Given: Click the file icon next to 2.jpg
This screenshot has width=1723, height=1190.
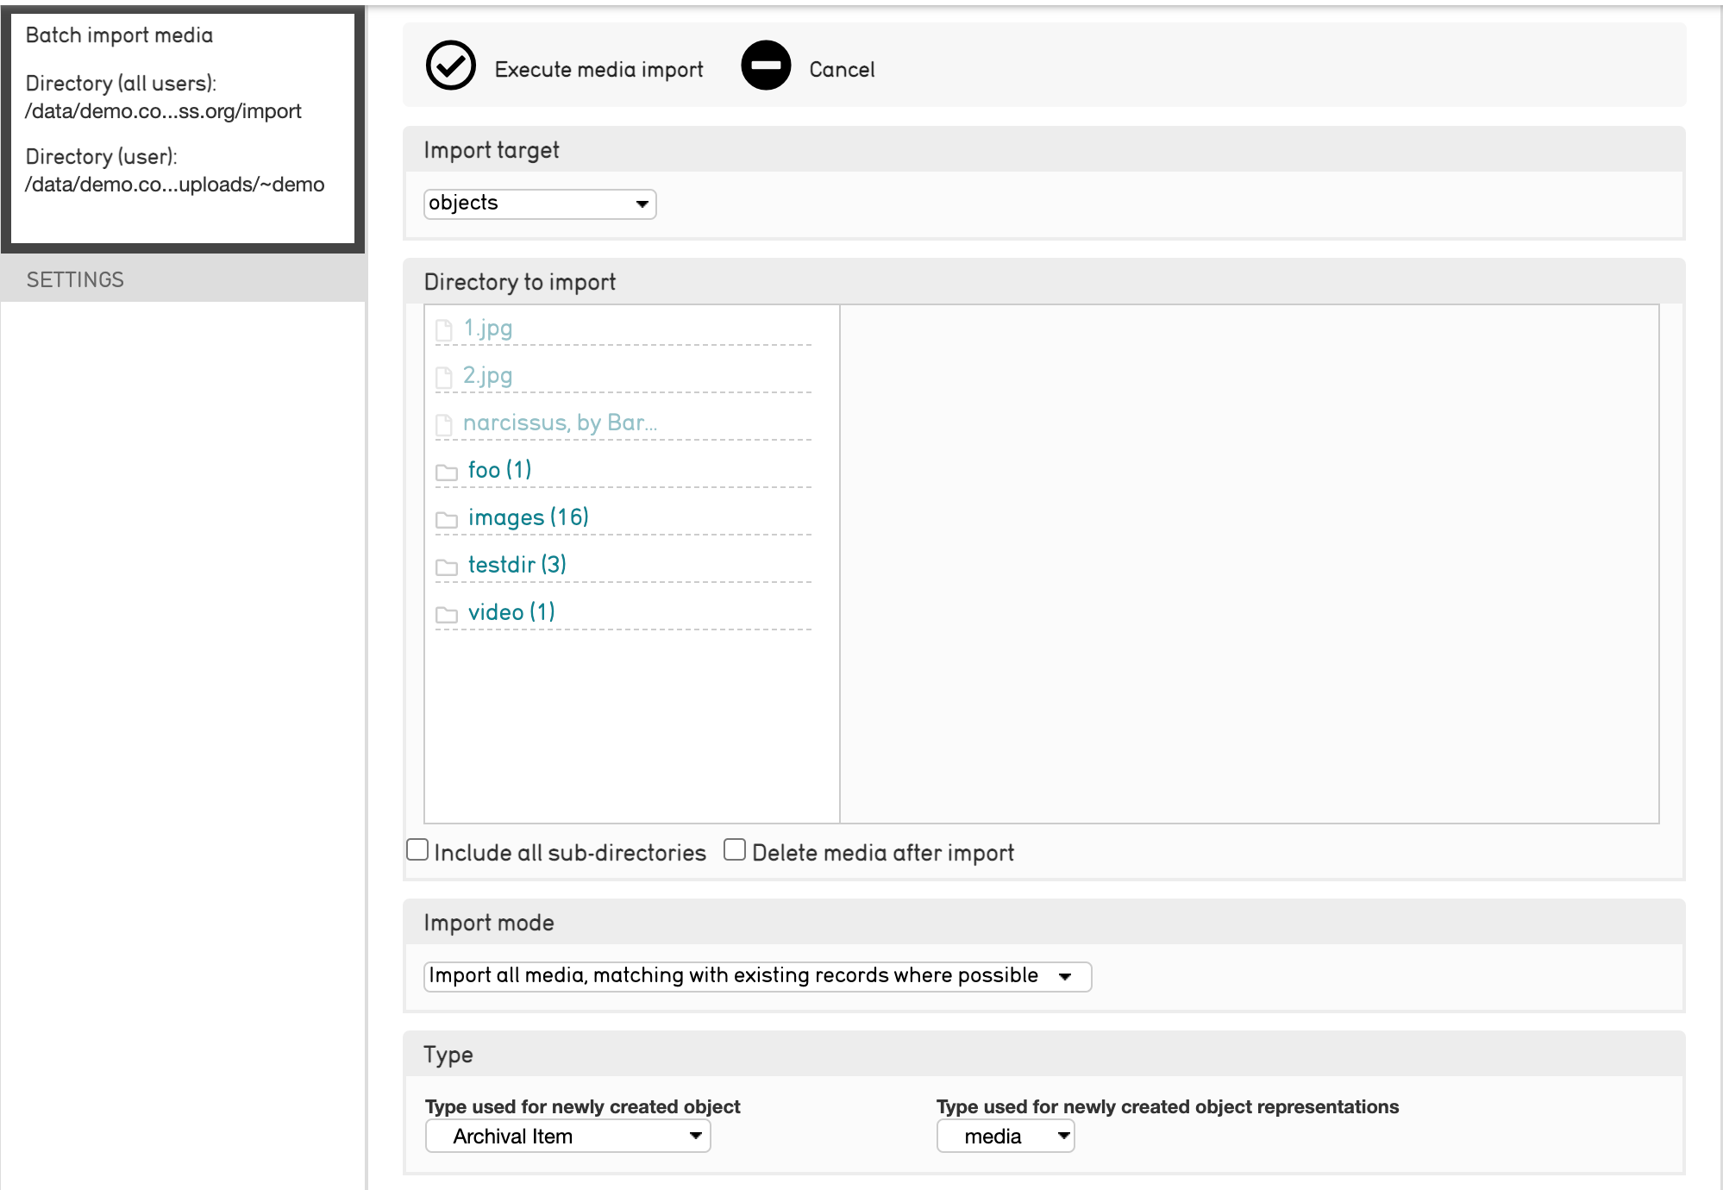Looking at the screenshot, I should 444,377.
